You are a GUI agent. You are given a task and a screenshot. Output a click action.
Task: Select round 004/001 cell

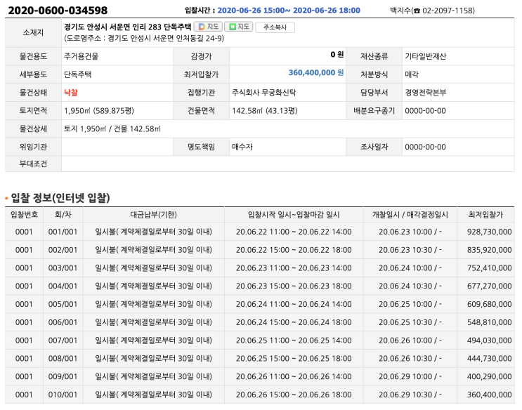coord(63,286)
